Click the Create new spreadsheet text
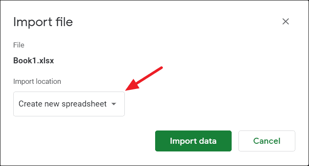 point(62,104)
